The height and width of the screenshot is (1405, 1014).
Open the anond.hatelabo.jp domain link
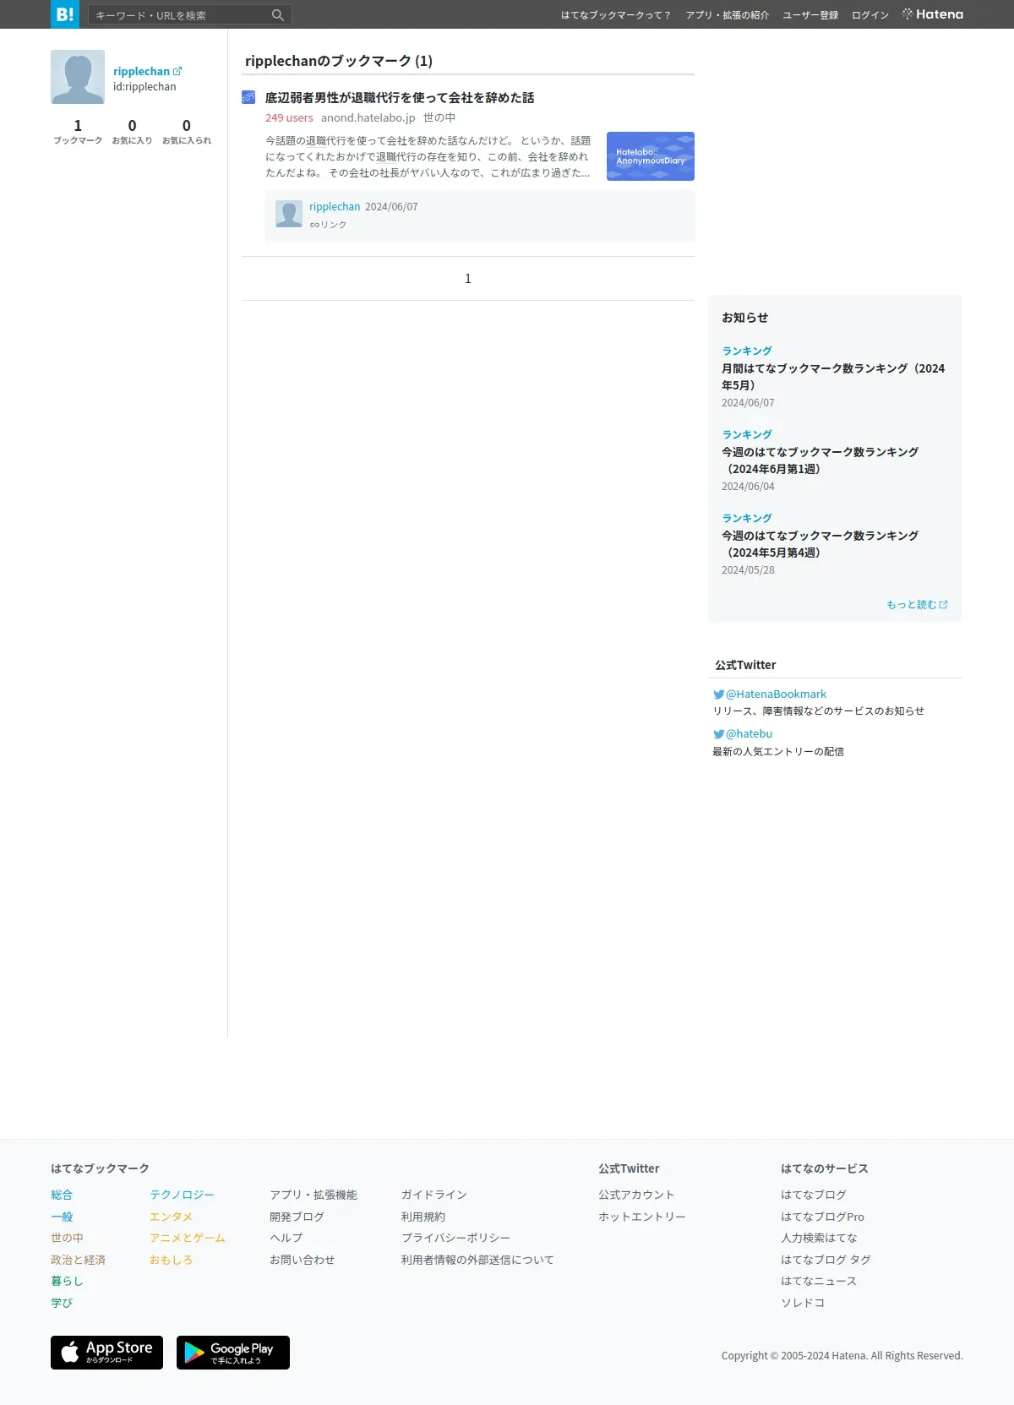[x=368, y=118]
